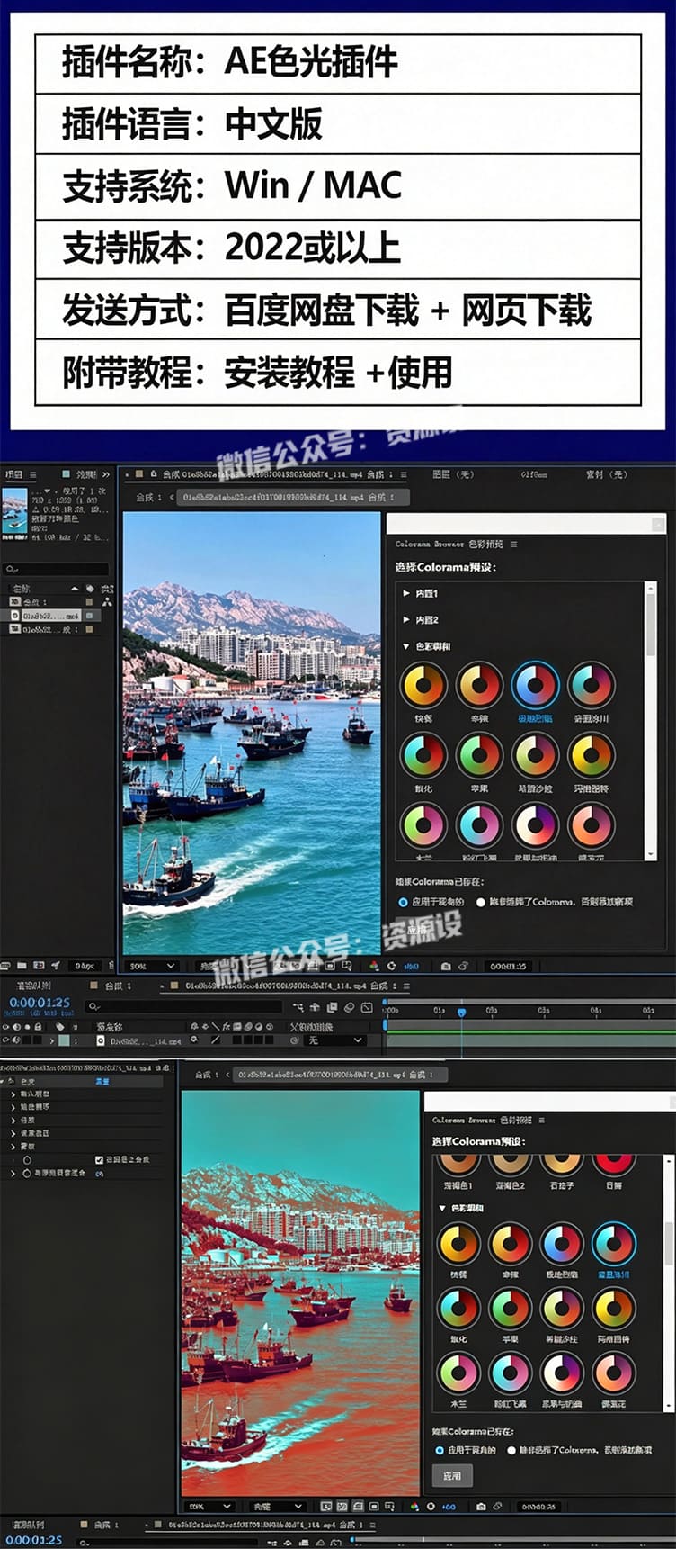This screenshot has height=1549, width=676.
Task: Click the timecode display in lower viewer footer
Action: click(538, 1507)
